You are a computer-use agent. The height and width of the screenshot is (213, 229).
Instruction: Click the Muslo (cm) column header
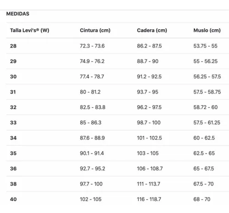[207, 30]
